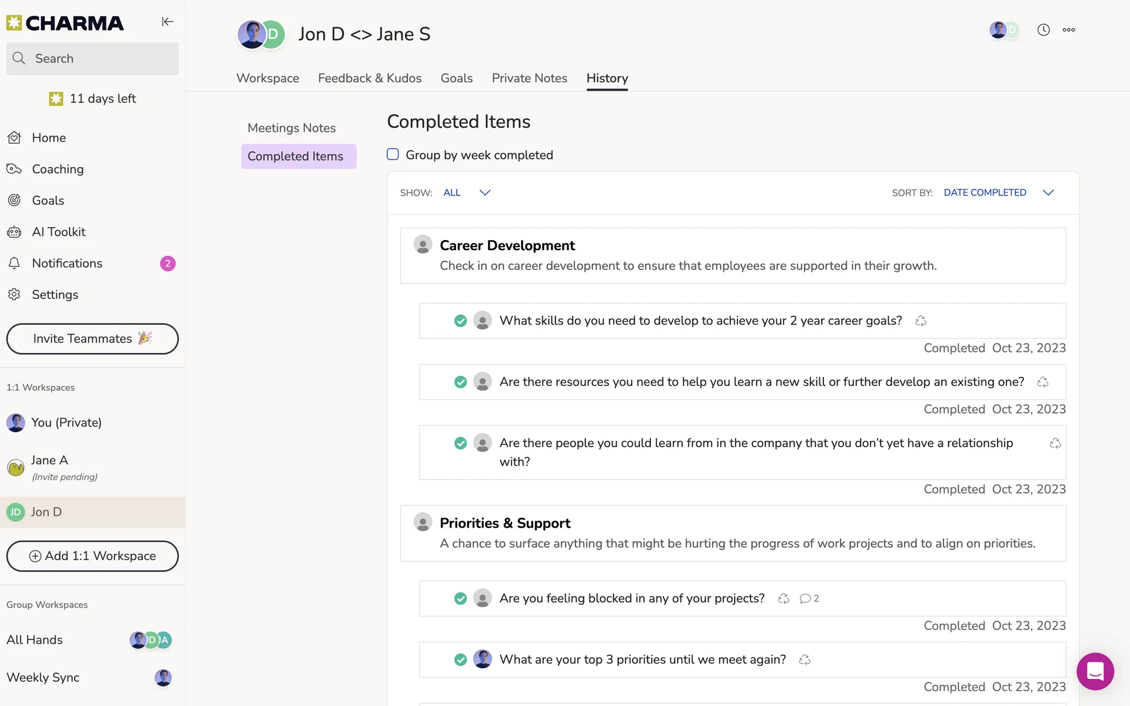
Task: Open the chat support bubble
Action: (1095, 671)
